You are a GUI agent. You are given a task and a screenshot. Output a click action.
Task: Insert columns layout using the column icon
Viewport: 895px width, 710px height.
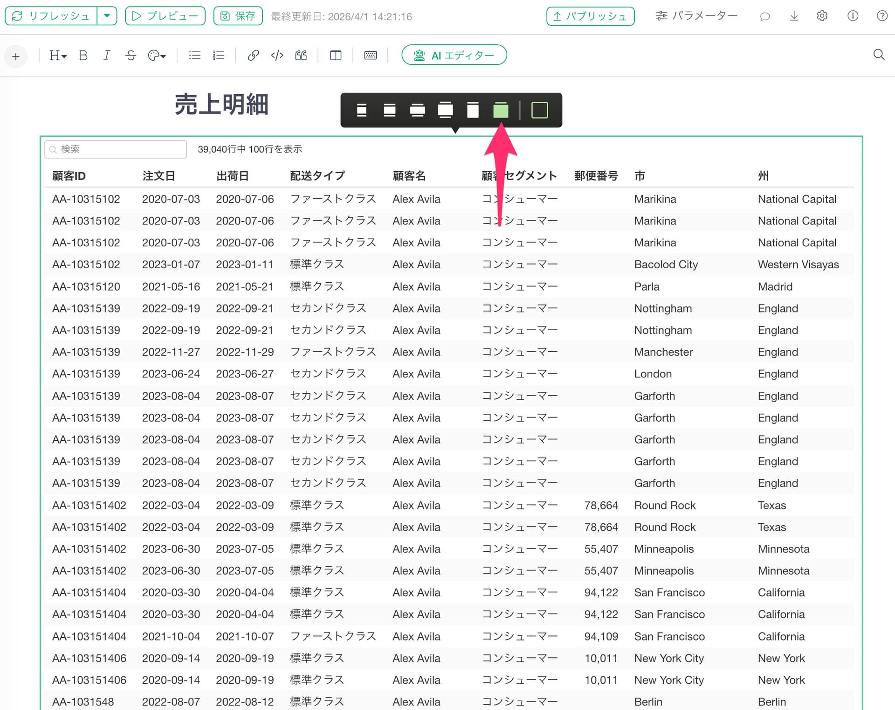(336, 56)
